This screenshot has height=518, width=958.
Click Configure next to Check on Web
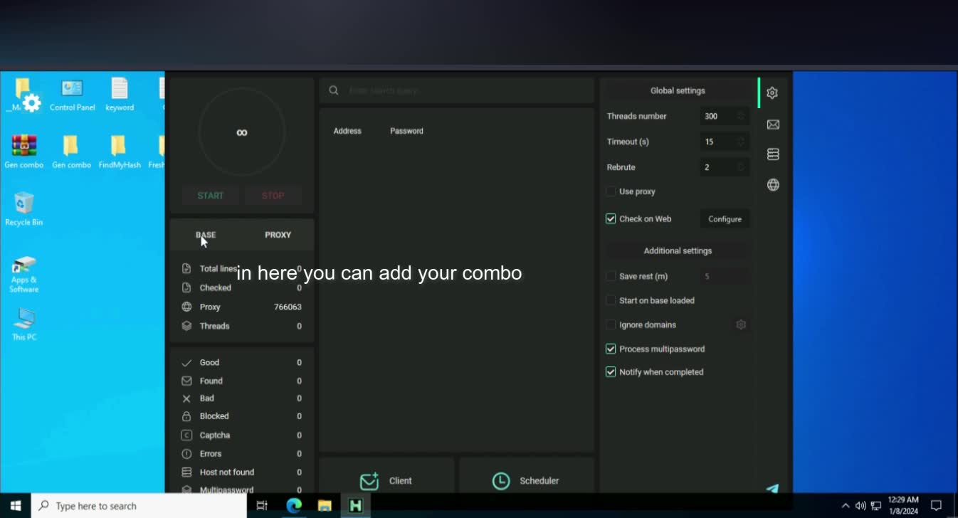tap(725, 219)
